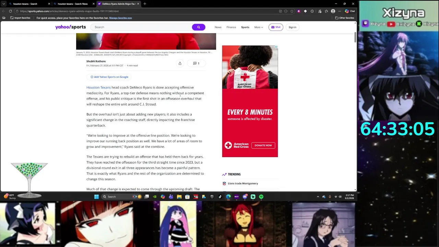
Task: Show hidden system tray icons chevron
Action: tap(318, 197)
